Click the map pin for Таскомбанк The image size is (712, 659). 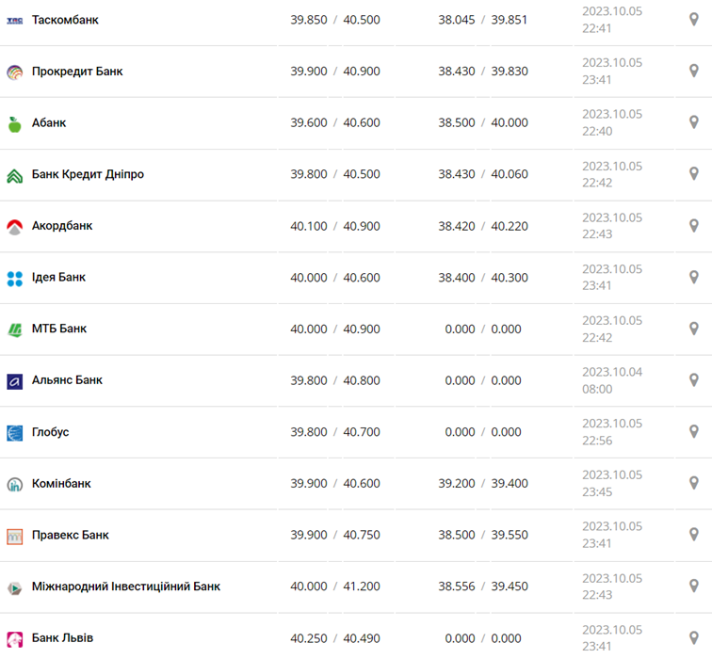[694, 20]
